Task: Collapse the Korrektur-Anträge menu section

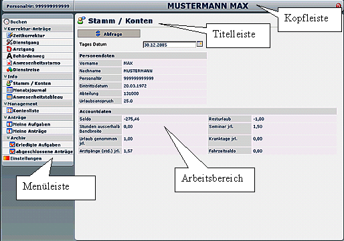Action: 5,29
